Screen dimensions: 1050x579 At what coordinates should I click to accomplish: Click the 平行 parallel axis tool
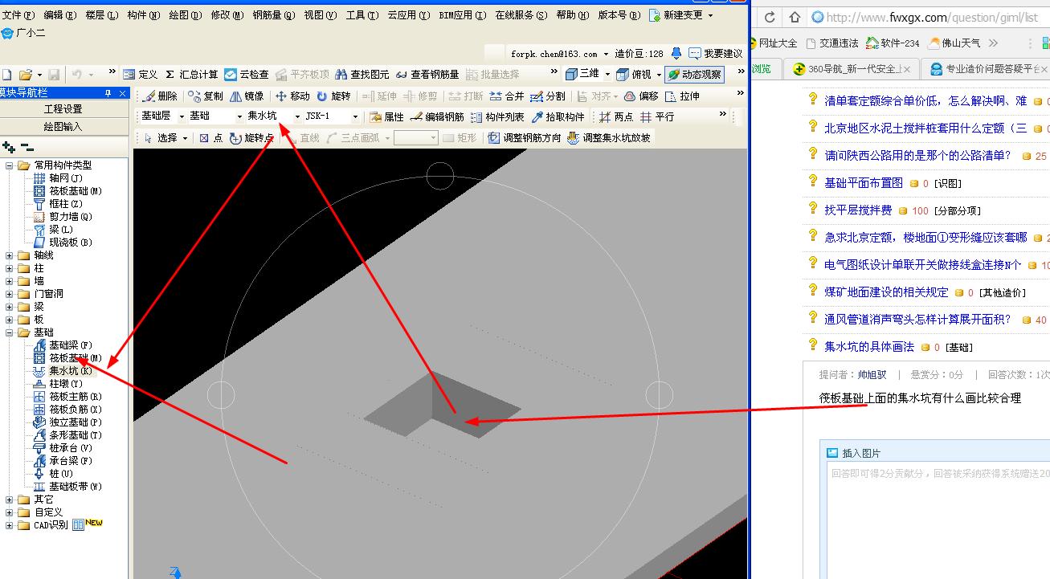point(657,116)
